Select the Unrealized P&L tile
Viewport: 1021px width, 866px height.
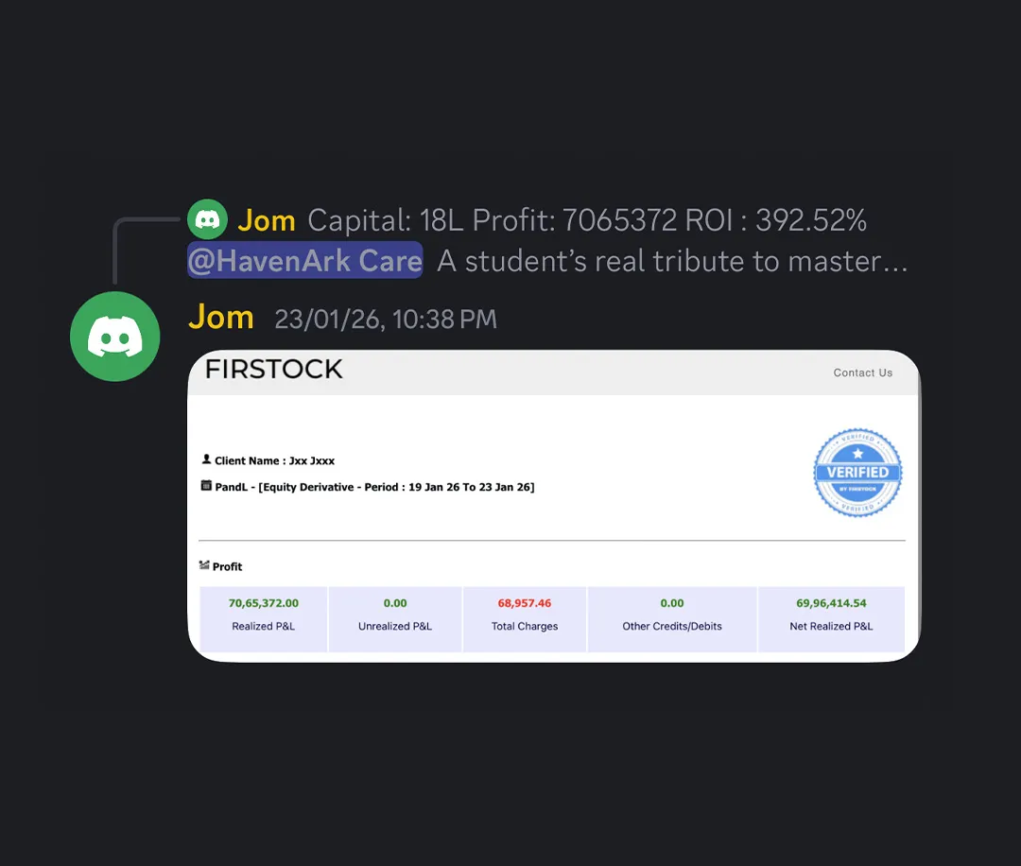pos(395,618)
